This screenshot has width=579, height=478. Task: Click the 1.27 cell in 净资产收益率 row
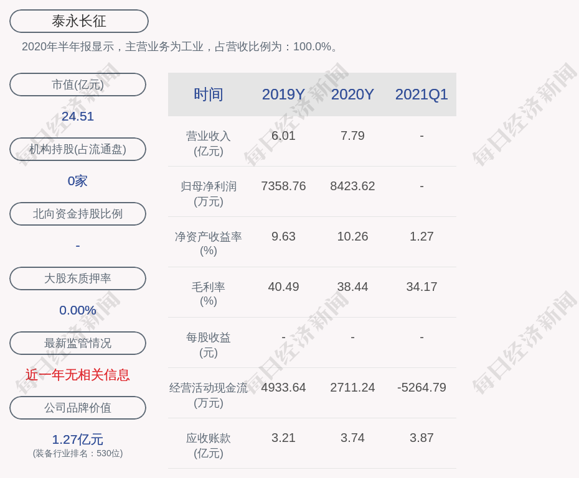[421, 236]
